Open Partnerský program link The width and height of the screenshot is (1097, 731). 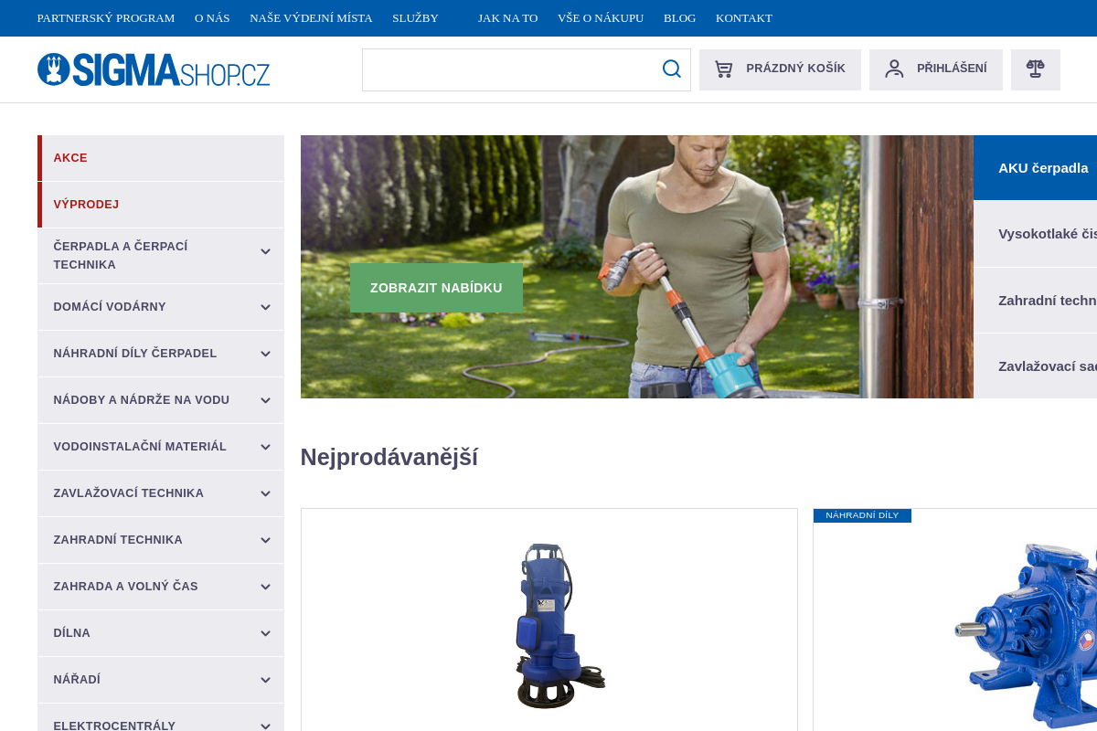tap(106, 18)
